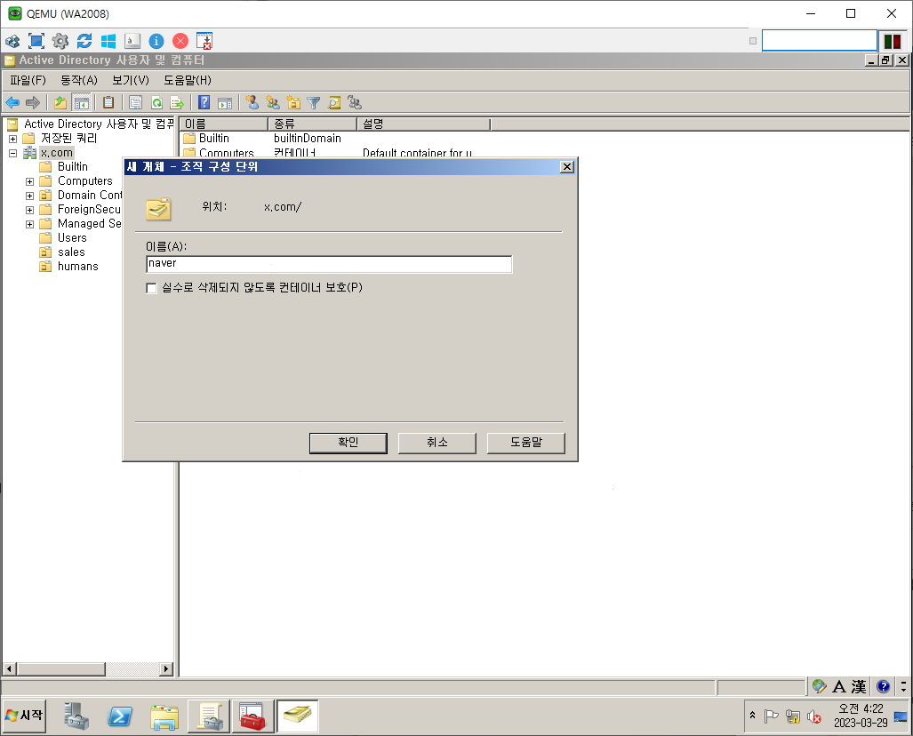Screen dimensions: 913x736
Task: Open QEMU settings gear icon
Action: [60, 41]
